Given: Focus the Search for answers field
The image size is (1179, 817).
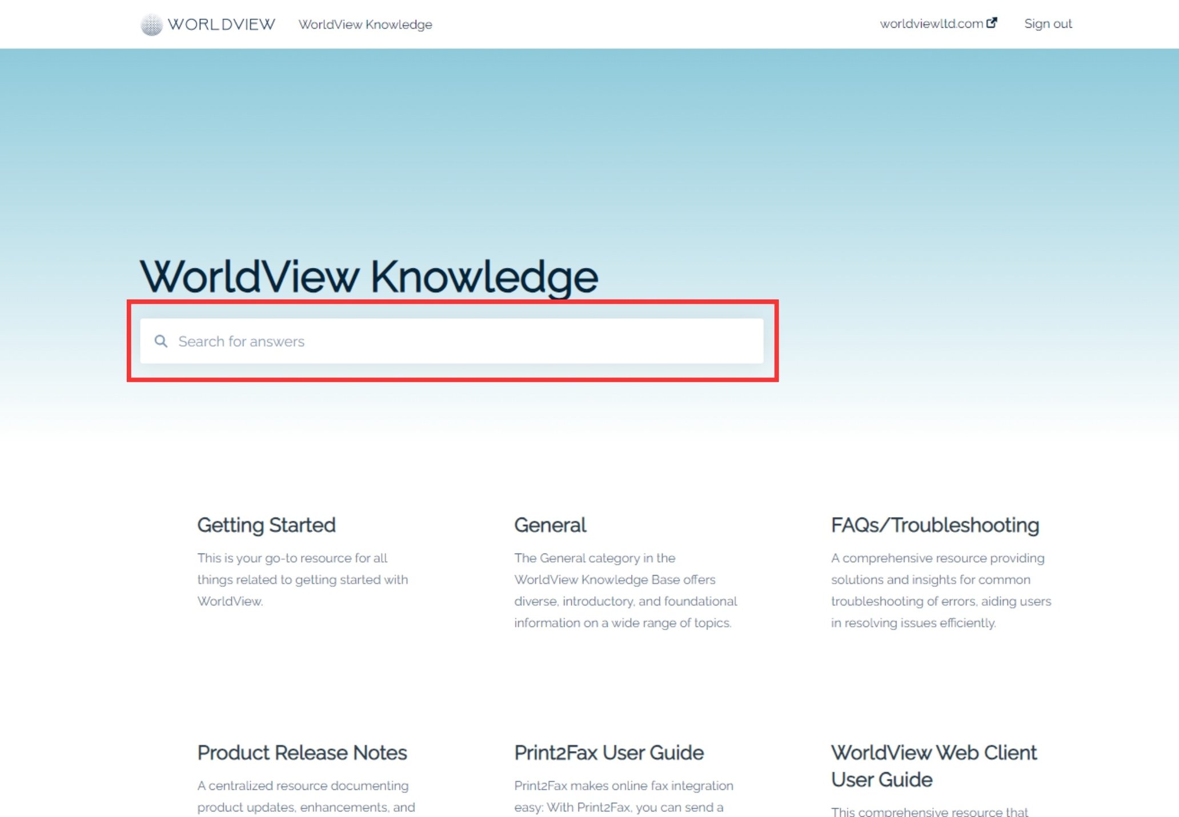Looking at the screenshot, I should click(451, 341).
